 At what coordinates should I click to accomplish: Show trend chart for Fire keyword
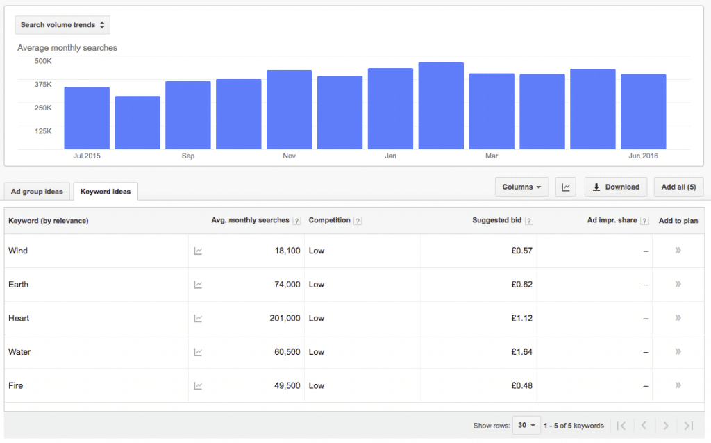tap(198, 386)
